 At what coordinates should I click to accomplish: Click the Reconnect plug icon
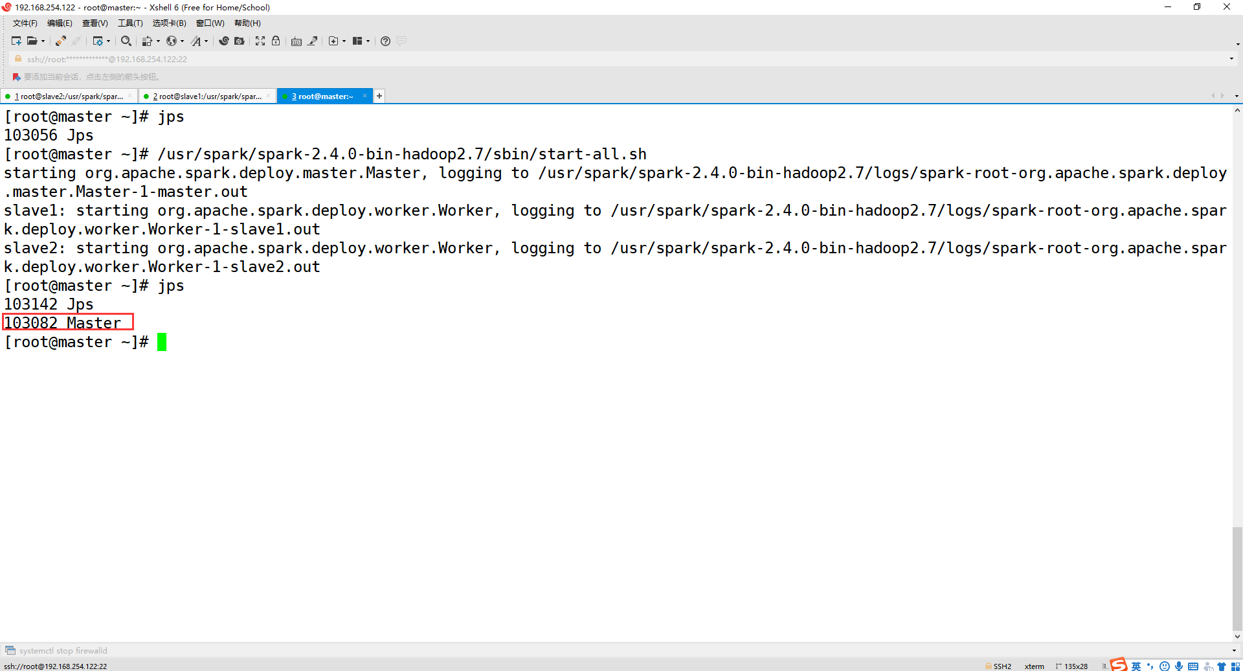pyautogui.click(x=60, y=41)
